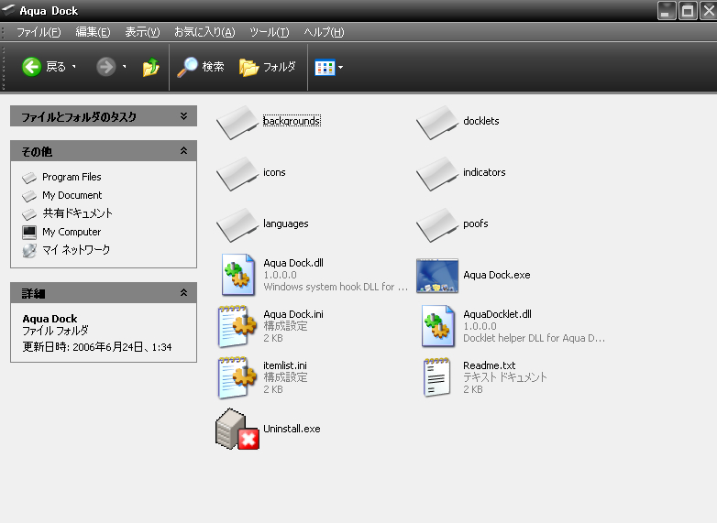Screen dimensions: 717x523
Task: Click the マイ ネットワーク globe icon
Action: click(29, 250)
